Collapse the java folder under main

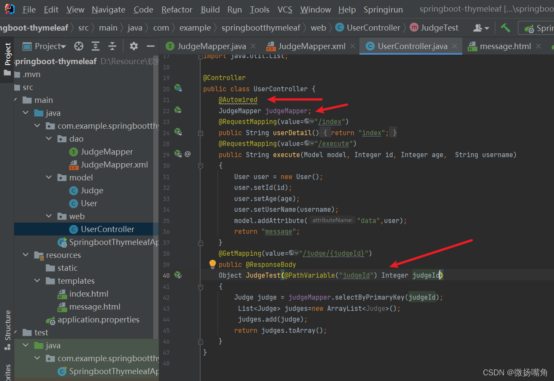pyautogui.click(x=26, y=113)
